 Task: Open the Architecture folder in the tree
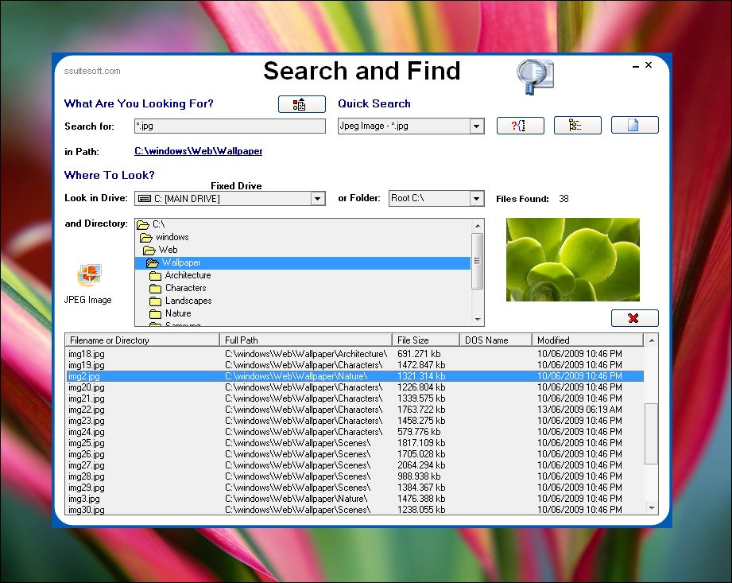tap(188, 275)
